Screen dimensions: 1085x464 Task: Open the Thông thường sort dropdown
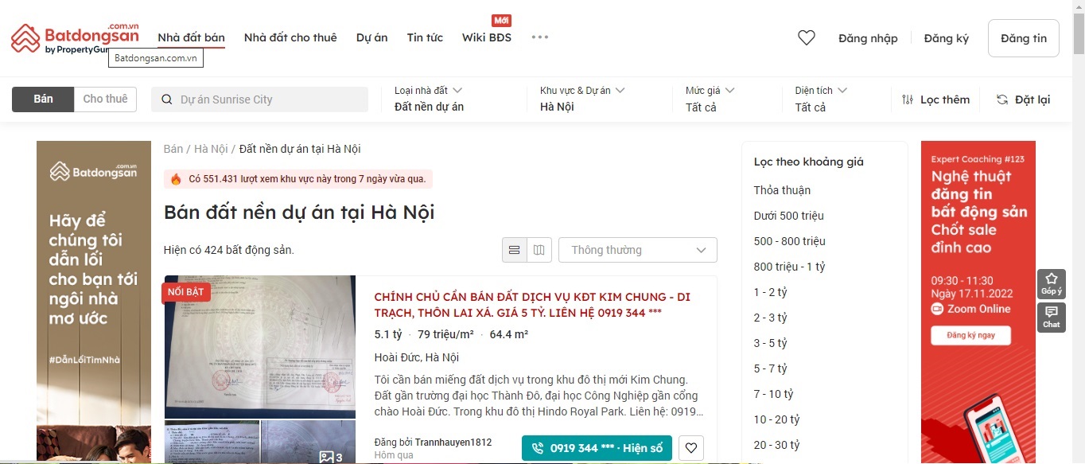(x=637, y=250)
